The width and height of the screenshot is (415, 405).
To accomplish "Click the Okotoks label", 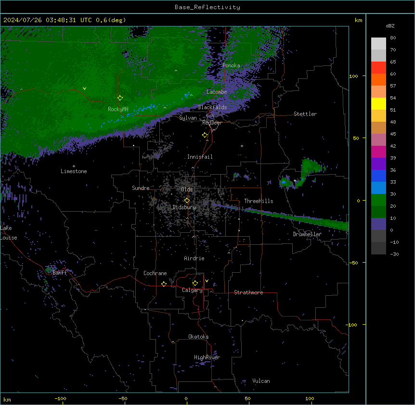I will (x=198, y=337).
